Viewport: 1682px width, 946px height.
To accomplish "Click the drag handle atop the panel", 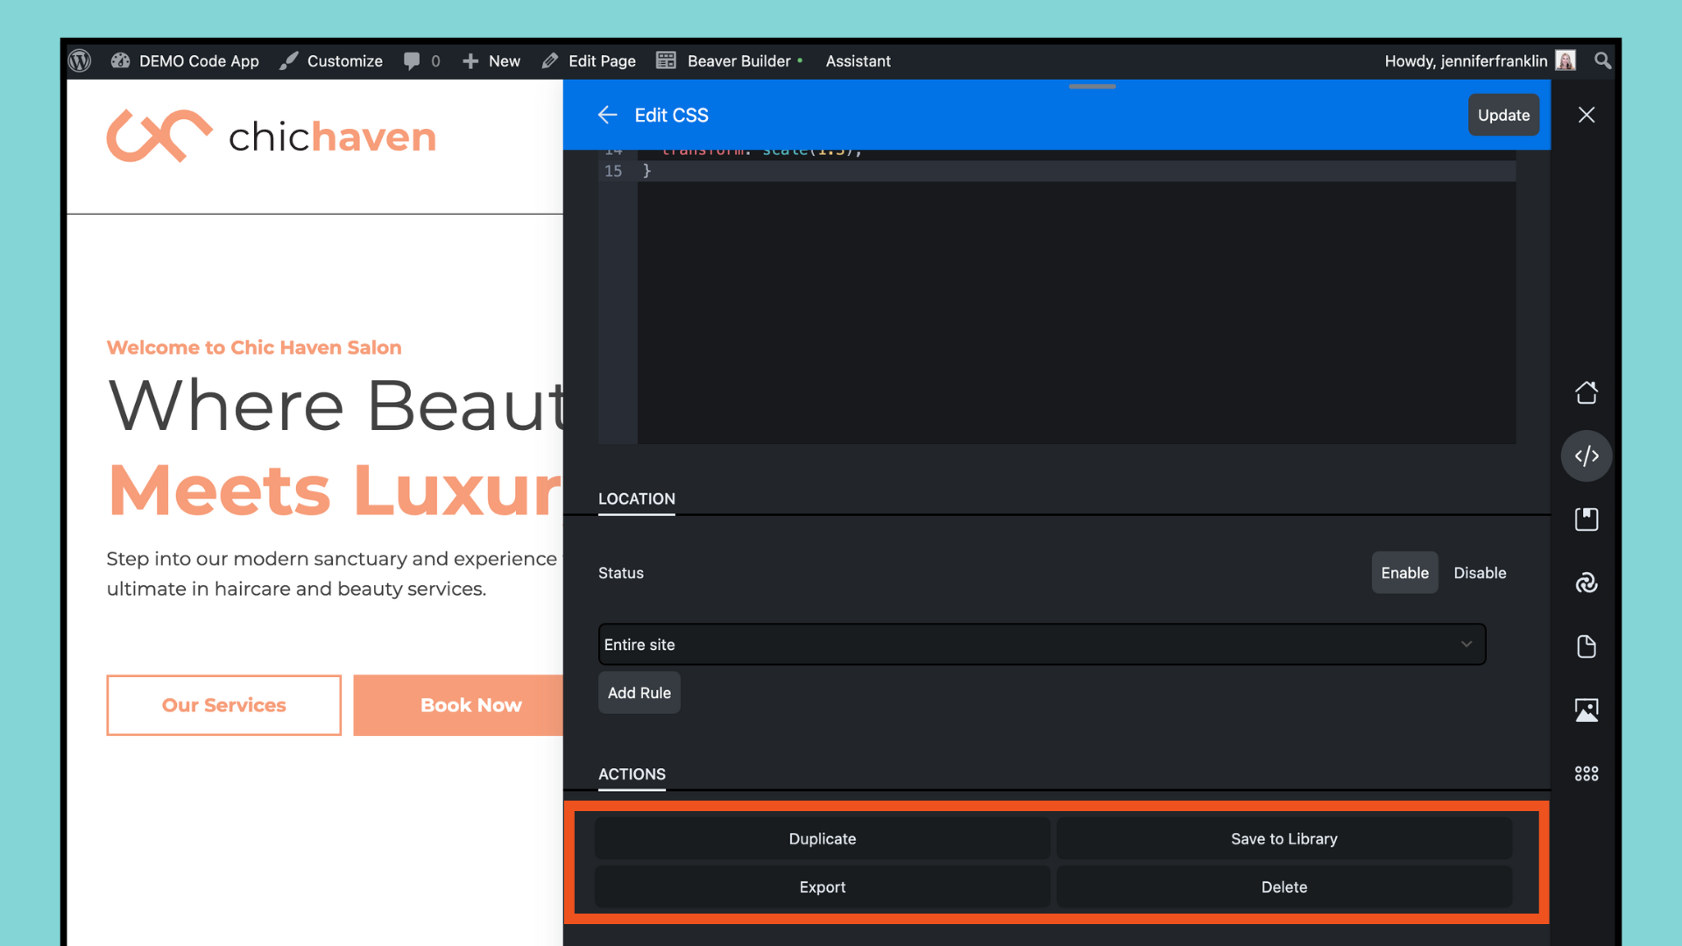I will [1092, 86].
